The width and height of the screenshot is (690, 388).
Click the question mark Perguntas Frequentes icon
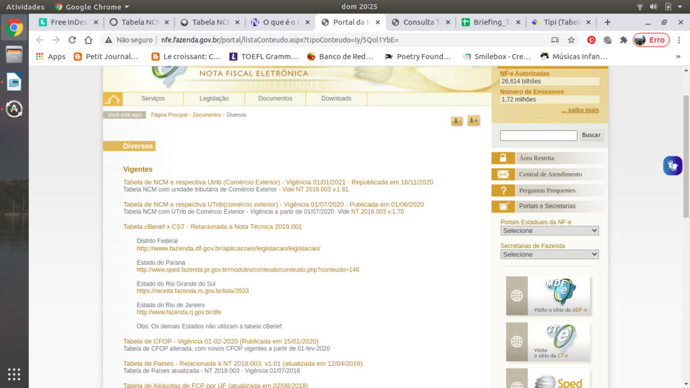(503, 191)
